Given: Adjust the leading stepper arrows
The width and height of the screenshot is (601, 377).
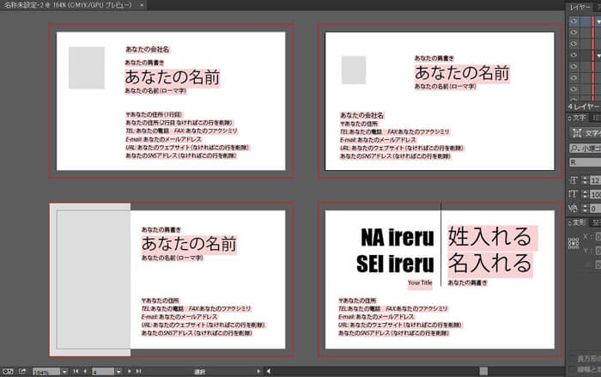Looking at the screenshot, I should pos(585,194).
